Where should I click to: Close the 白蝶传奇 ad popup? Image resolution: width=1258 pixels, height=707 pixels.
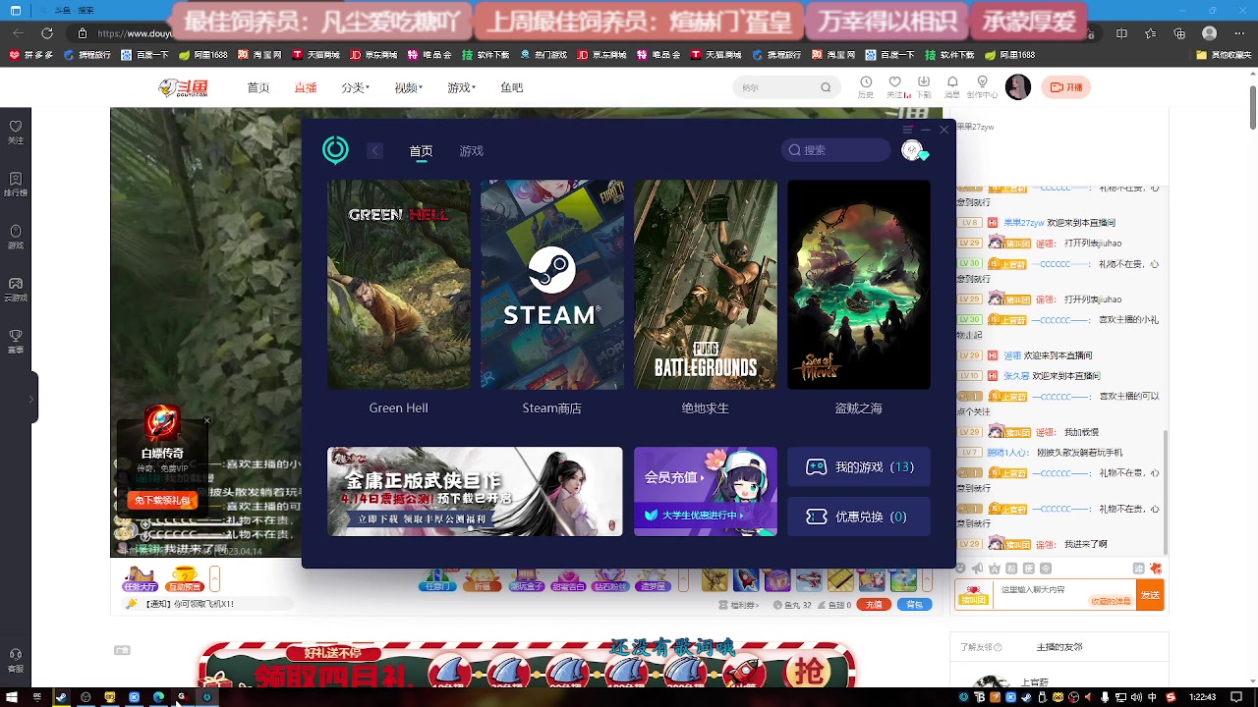click(x=206, y=421)
